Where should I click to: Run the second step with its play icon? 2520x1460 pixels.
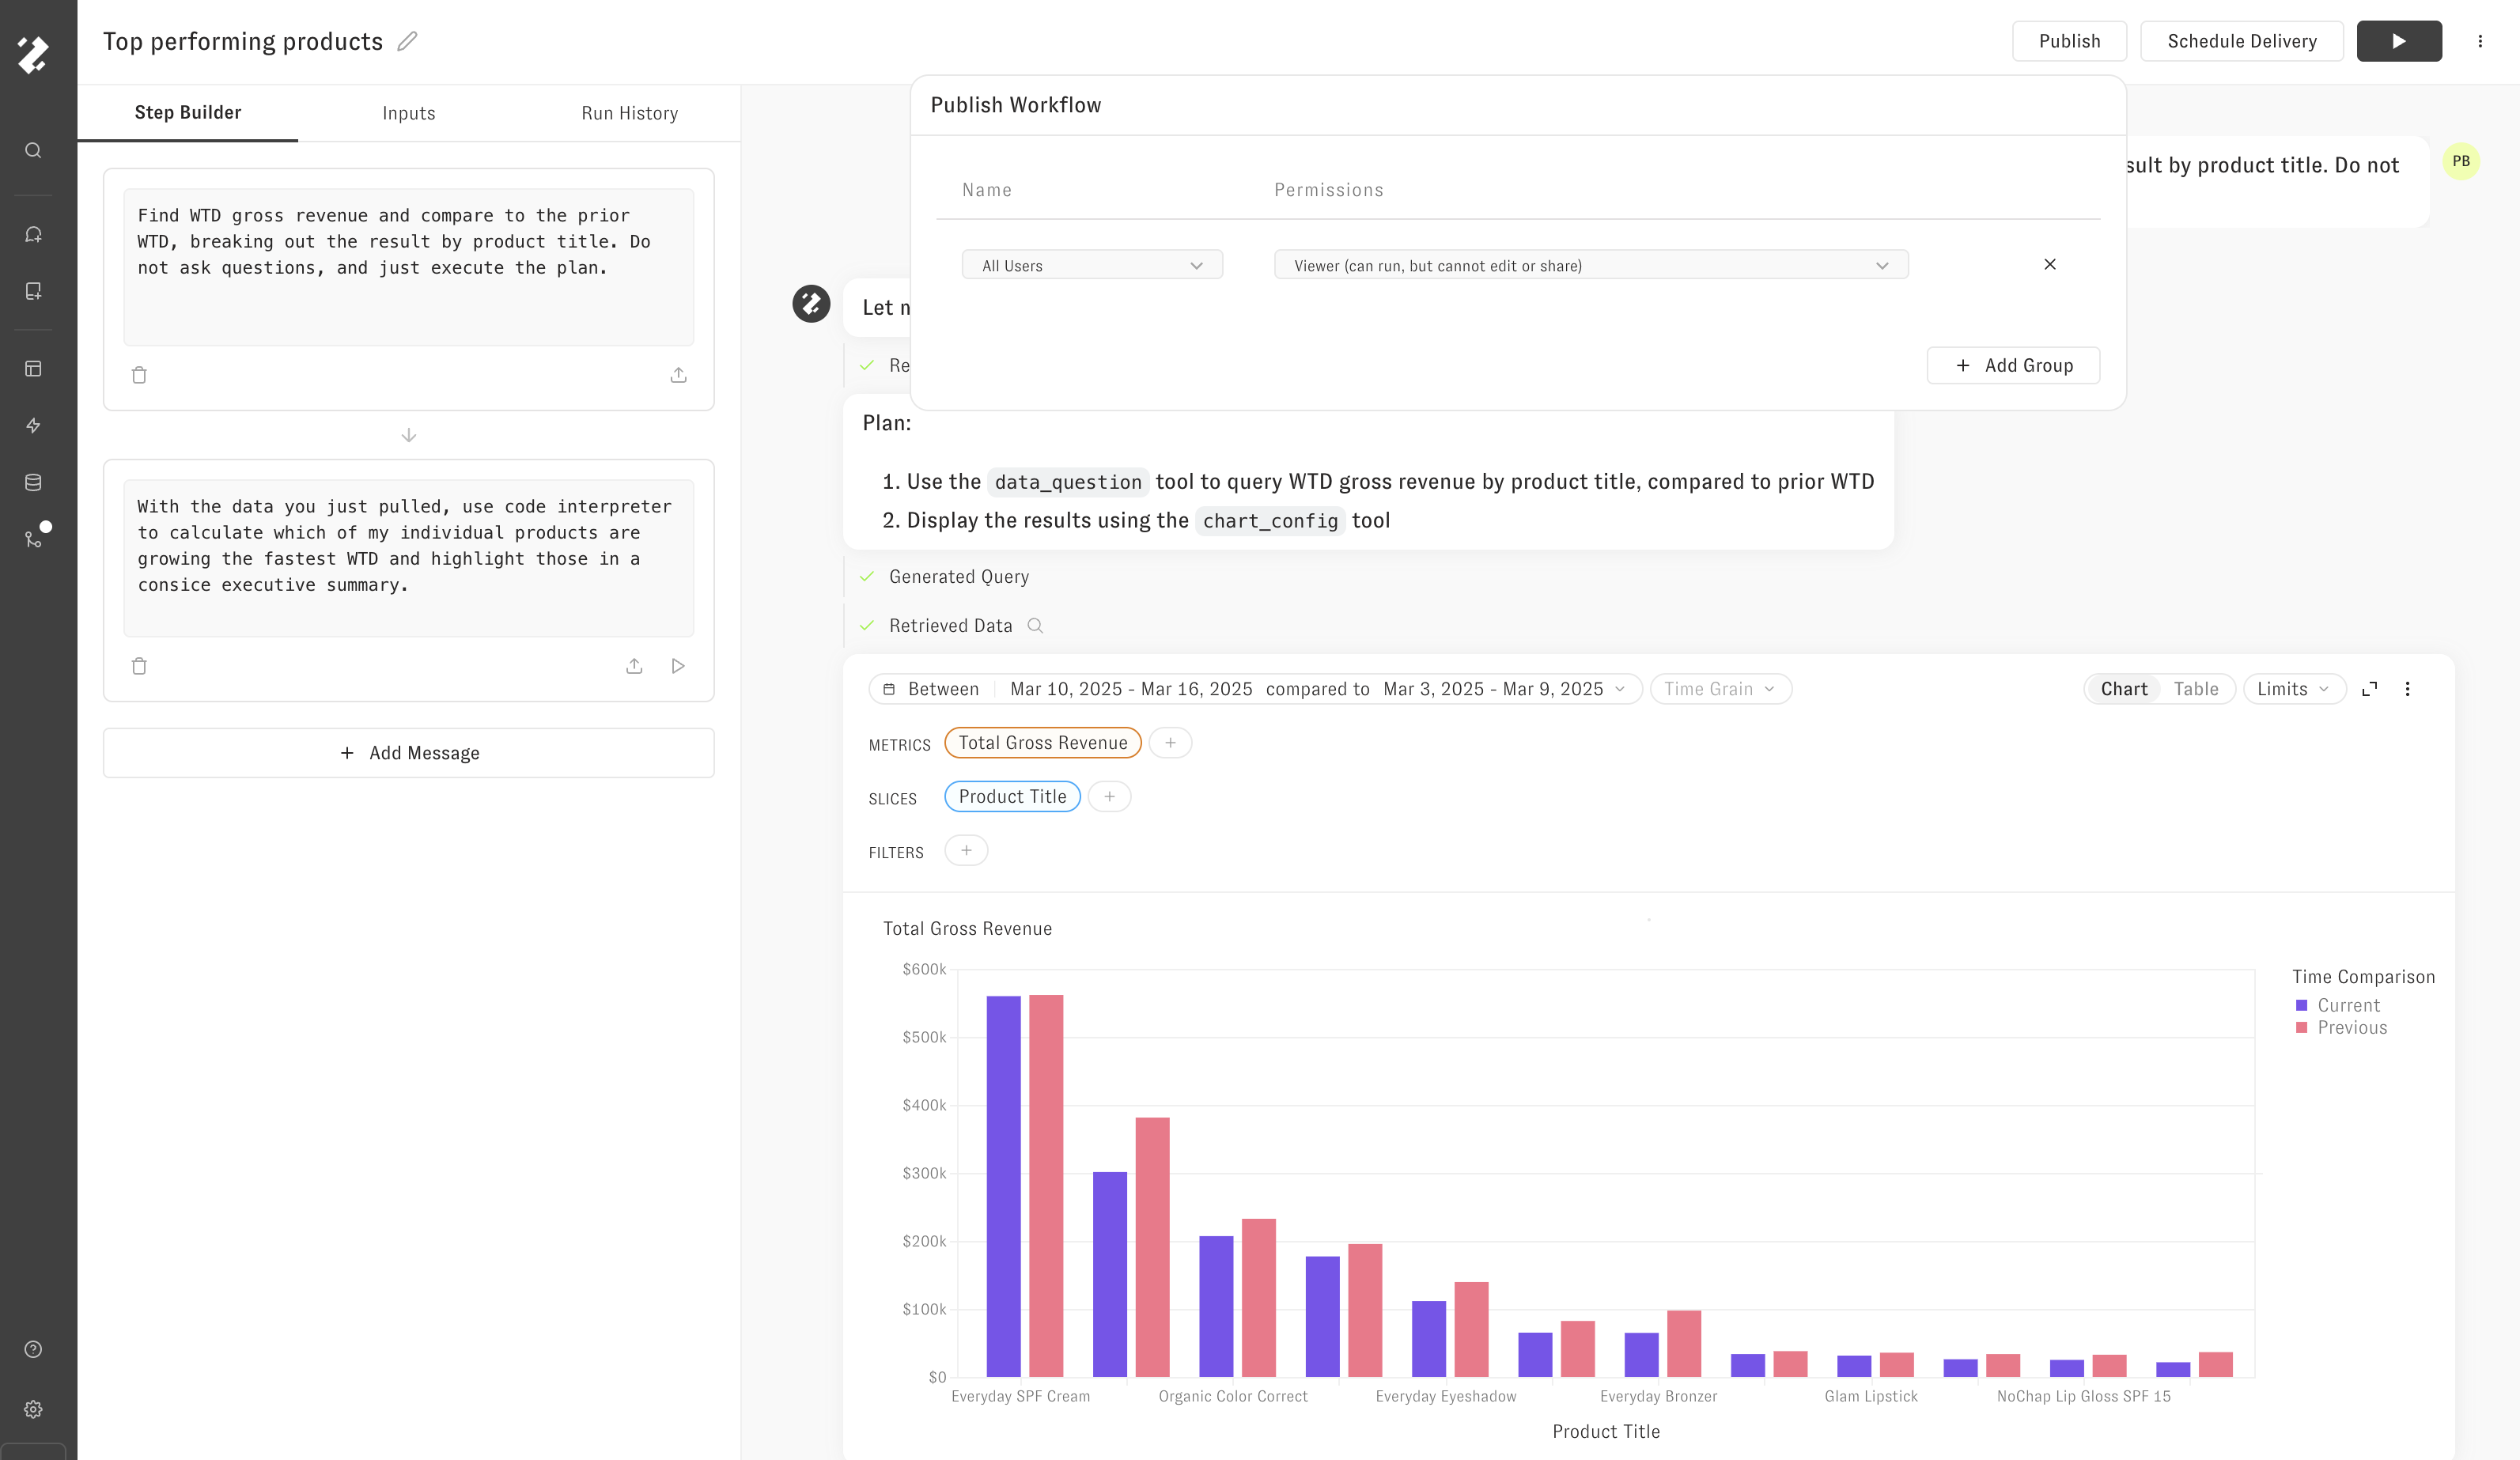pos(678,666)
